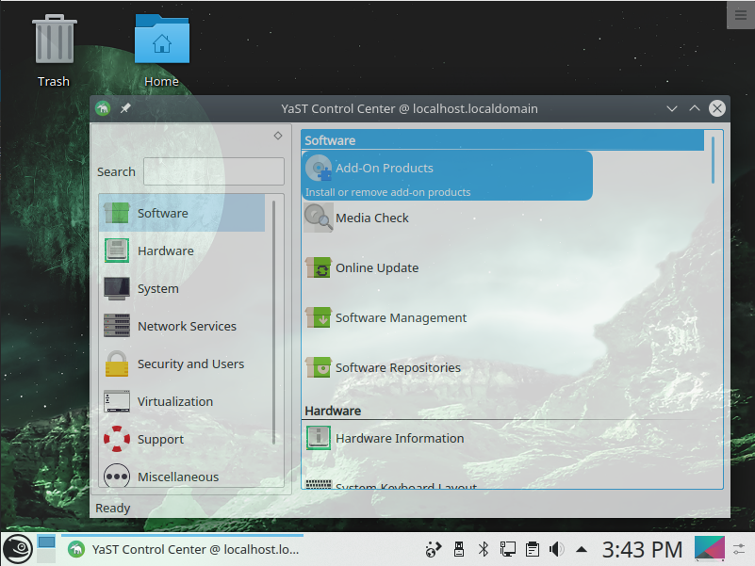Toggle the sidebar float diamond button
This screenshot has width=755, height=566.
(278, 136)
